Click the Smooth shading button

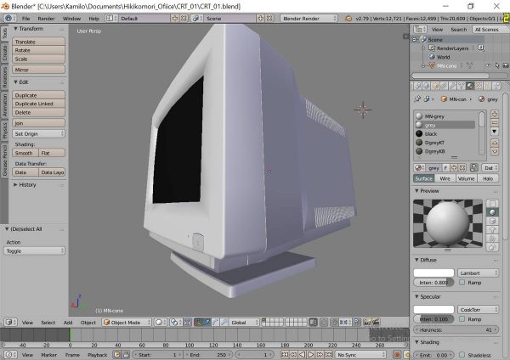(x=25, y=153)
